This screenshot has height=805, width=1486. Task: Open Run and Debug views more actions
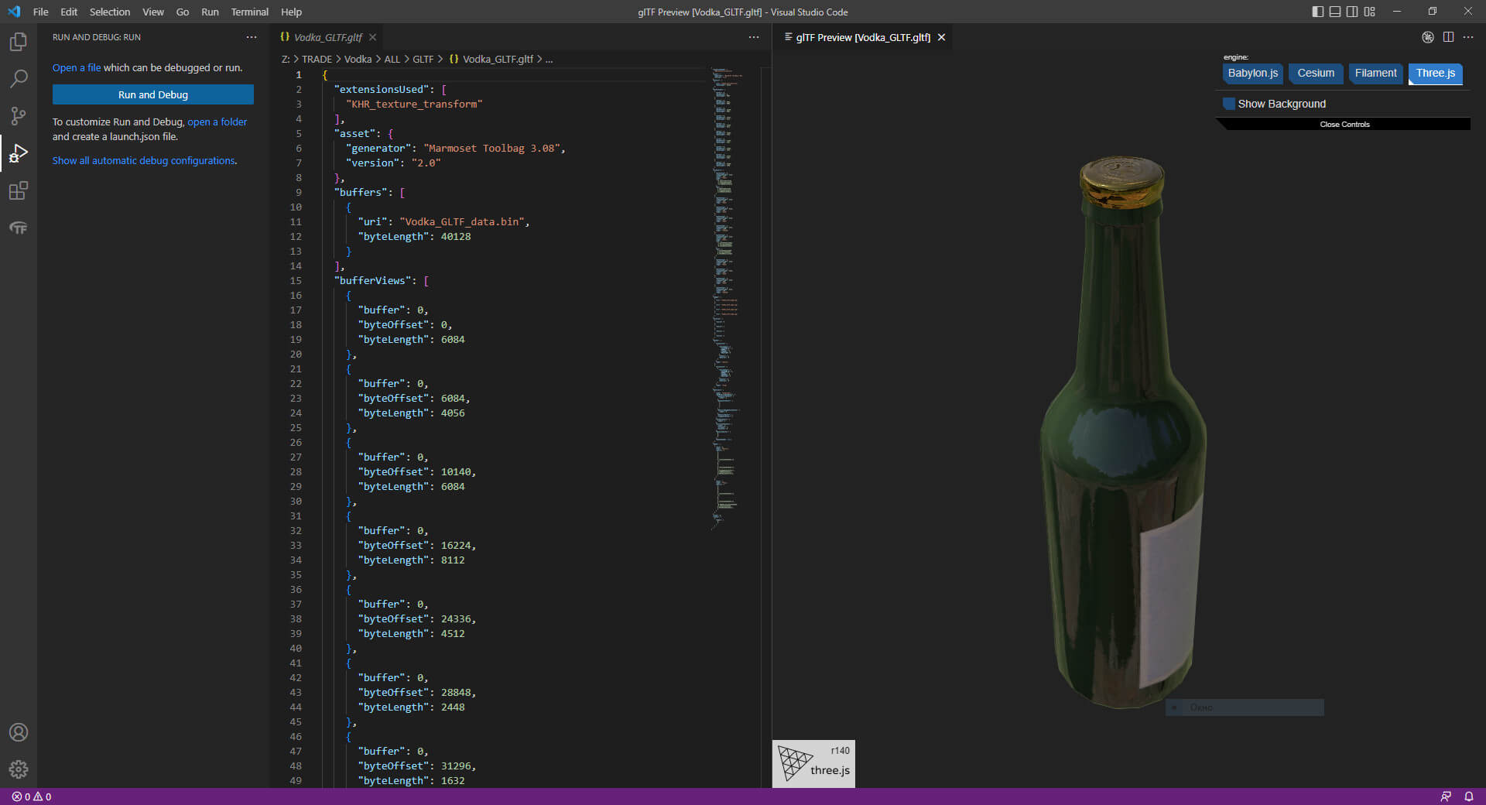click(252, 37)
